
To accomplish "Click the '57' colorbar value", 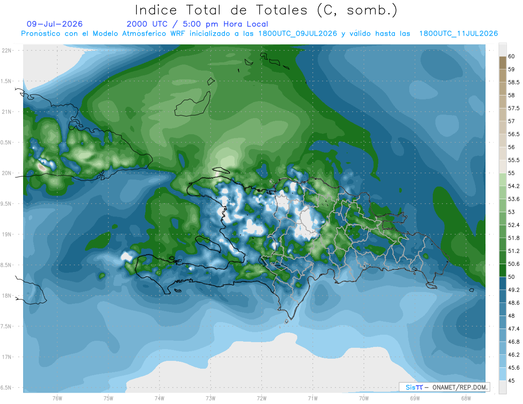I will click(x=512, y=121).
